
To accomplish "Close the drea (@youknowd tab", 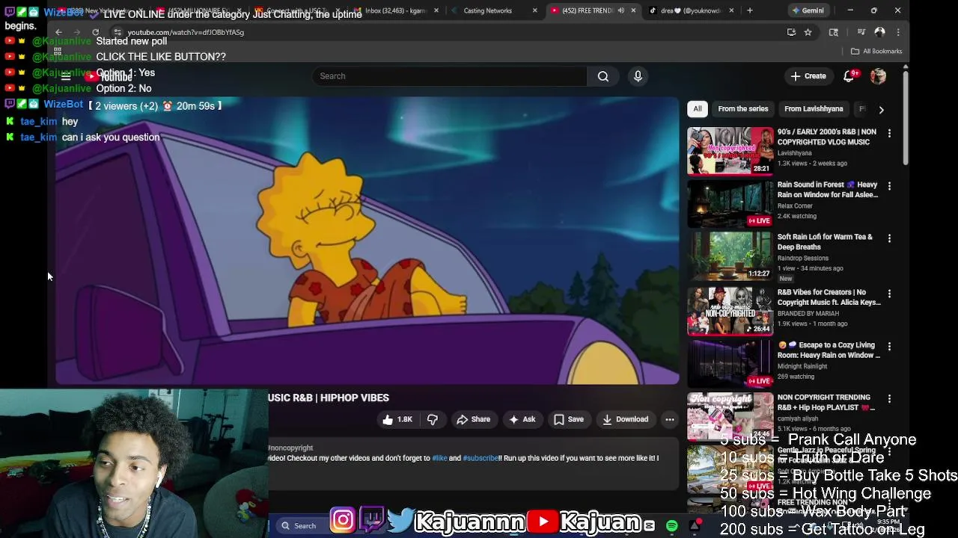I will [x=731, y=10].
